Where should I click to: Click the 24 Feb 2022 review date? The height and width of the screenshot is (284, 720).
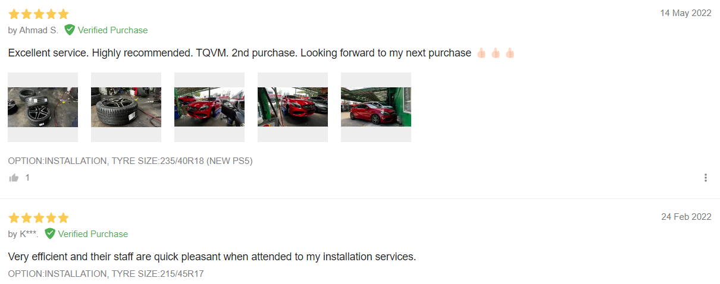coord(686,217)
